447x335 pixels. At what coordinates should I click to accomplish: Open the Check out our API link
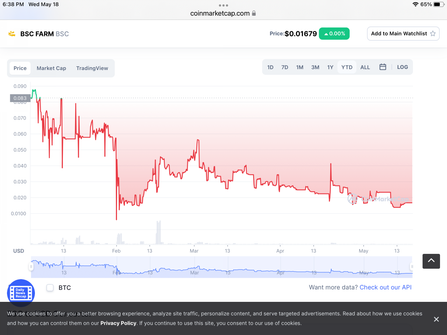coord(386,287)
